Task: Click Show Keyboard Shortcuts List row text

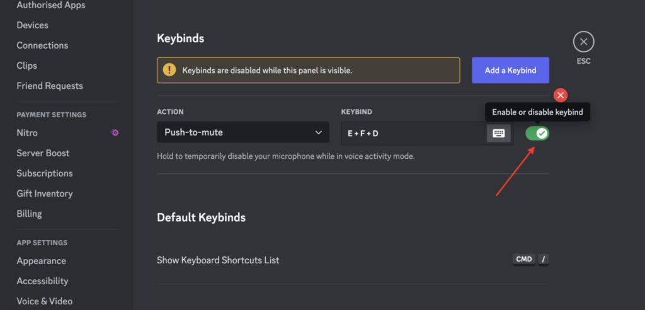Action: (x=218, y=260)
